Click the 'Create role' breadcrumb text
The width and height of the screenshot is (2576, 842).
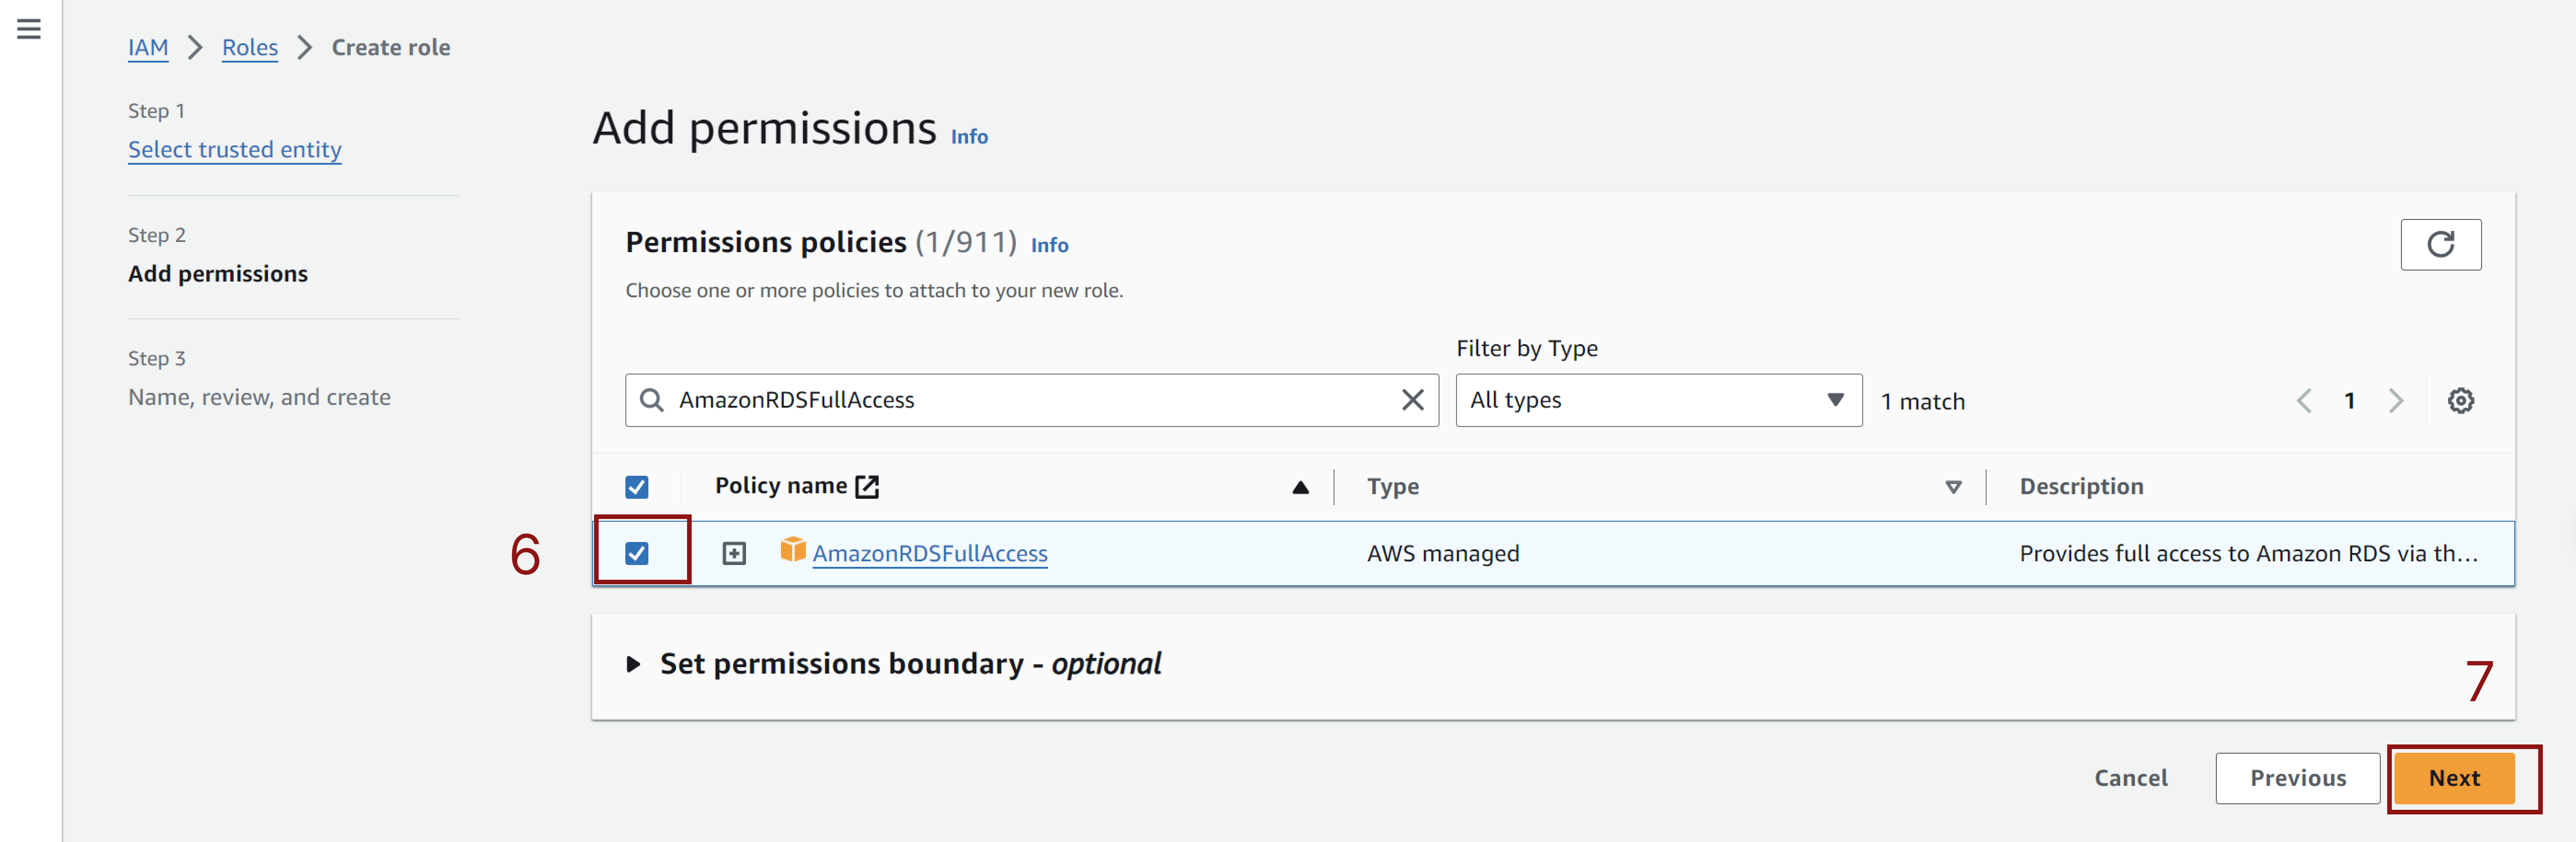coord(391,47)
